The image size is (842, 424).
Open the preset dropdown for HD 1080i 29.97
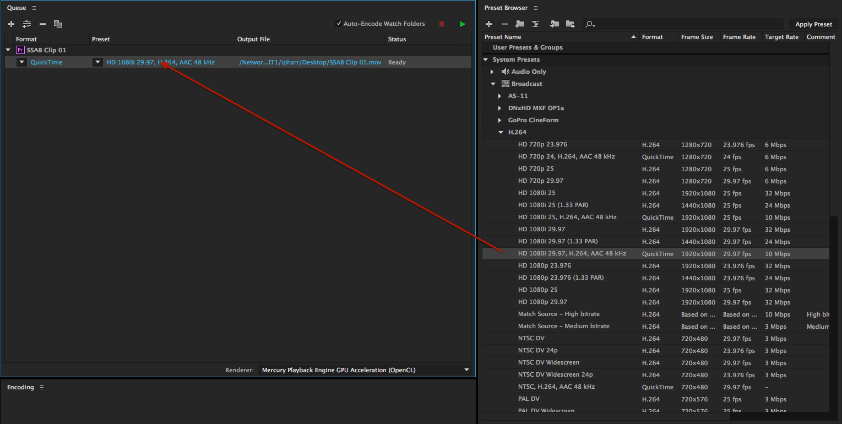tap(97, 62)
